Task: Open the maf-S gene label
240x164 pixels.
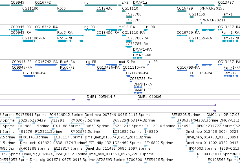Action: tap(123, 3)
